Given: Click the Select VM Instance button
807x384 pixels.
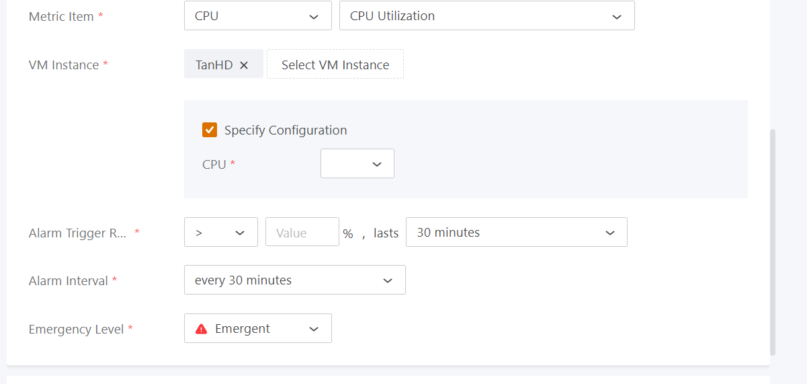Looking at the screenshot, I should click(335, 65).
